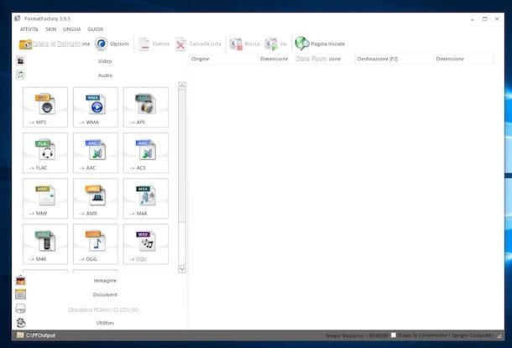The height and width of the screenshot is (348, 512).
Task: Open Opzioni settings
Action: coord(112,44)
